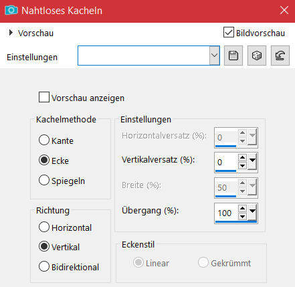Click the Übergang (%) label
The height and width of the screenshot is (287, 295).
click(150, 211)
